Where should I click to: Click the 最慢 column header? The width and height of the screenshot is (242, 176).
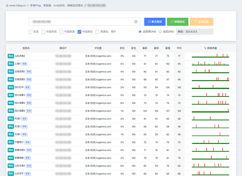click(168, 48)
